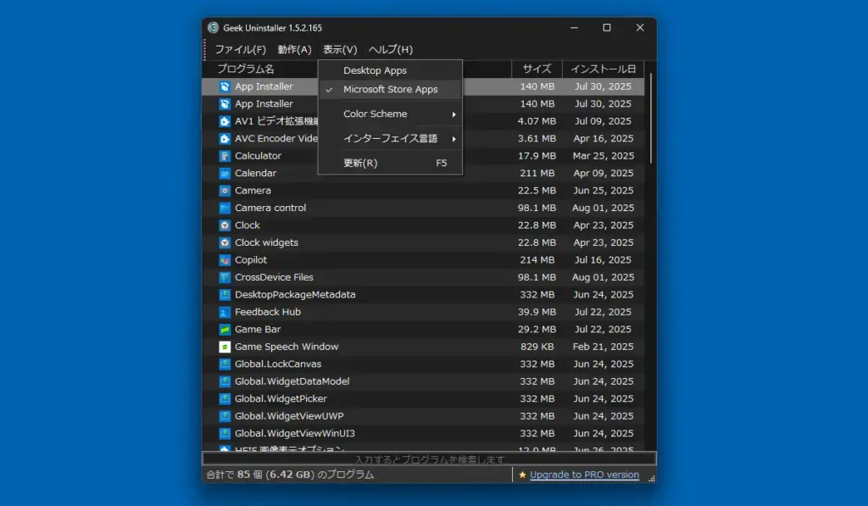Click the Game Speech Window icon
Viewport: 868px width, 506px height.
(x=225, y=347)
